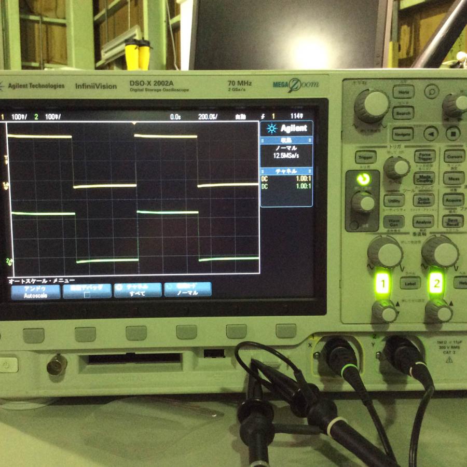Tap the left-arrow back navigation button
Screen dimensions: 467x467
click(x=431, y=133)
